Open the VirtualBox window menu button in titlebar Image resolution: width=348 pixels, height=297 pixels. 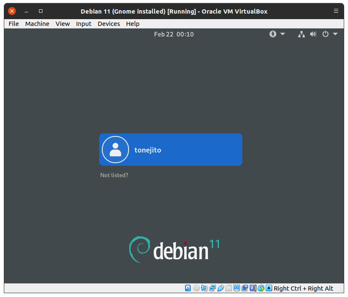pos(336,11)
